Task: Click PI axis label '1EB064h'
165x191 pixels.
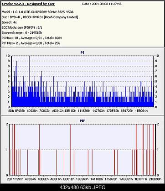Action: point(141,111)
